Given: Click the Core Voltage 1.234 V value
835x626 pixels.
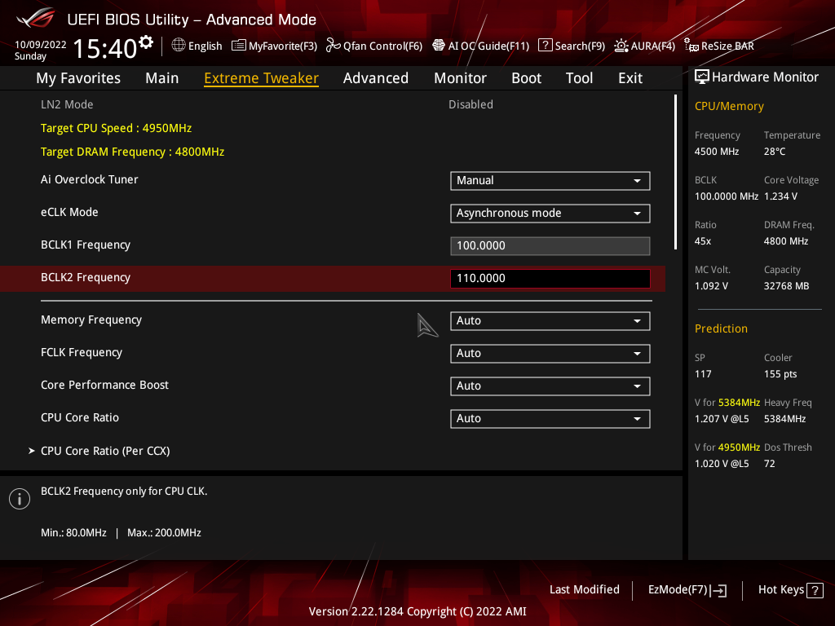Looking at the screenshot, I should tap(780, 196).
